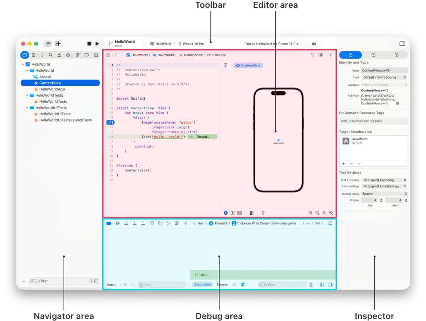Open the Report navigator tab
Image resolution: width=426 pixels, height=321 pixels.
(96, 55)
